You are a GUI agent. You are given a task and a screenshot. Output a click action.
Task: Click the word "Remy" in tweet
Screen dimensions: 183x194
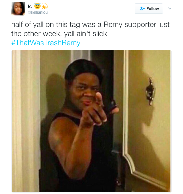(113, 25)
